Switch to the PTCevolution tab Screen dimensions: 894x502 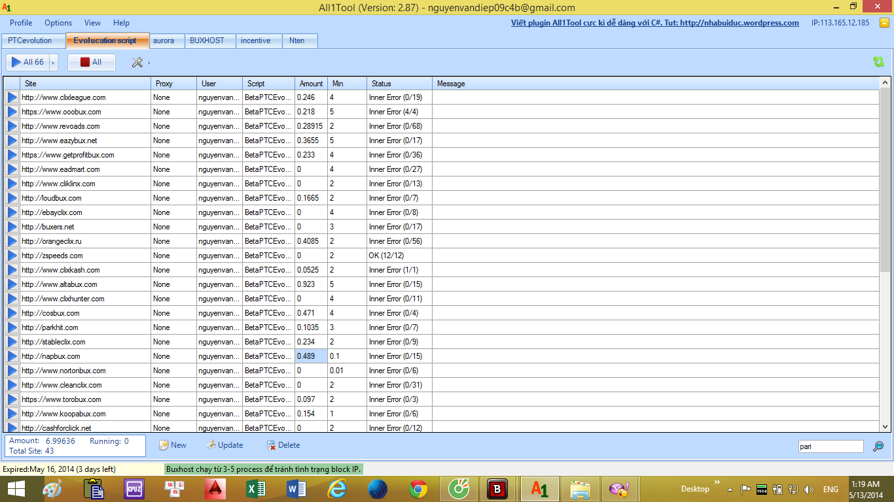click(x=30, y=41)
